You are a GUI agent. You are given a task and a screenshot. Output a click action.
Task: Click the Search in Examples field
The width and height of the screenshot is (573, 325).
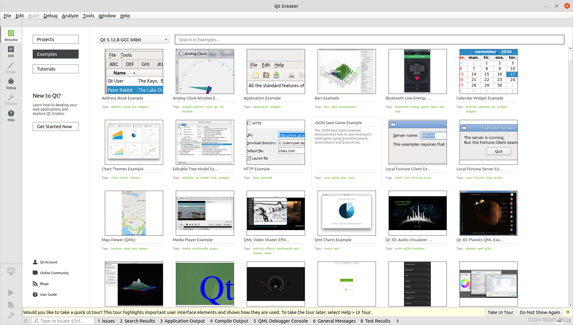pyautogui.click(x=369, y=39)
